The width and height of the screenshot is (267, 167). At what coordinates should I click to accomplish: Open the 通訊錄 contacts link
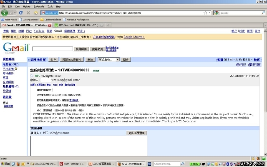point(7,97)
